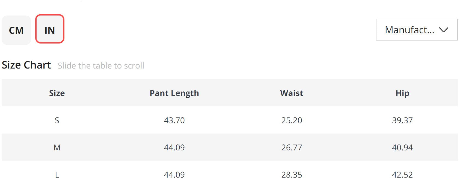This screenshot has height=189, width=466.
Task: Click the Pant Length column header
Action: [x=174, y=93]
